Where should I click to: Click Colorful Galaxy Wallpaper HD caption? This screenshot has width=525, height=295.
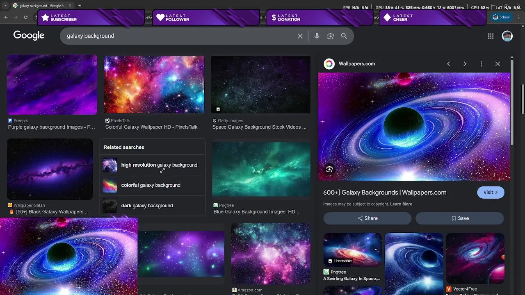(151, 127)
